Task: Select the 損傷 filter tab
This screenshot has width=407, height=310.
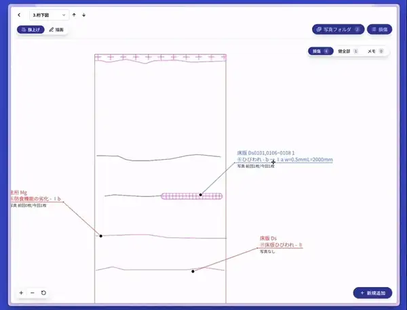Action: (321, 51)
